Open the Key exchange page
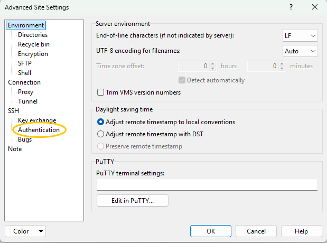327x243 pixels. point(37,120)
